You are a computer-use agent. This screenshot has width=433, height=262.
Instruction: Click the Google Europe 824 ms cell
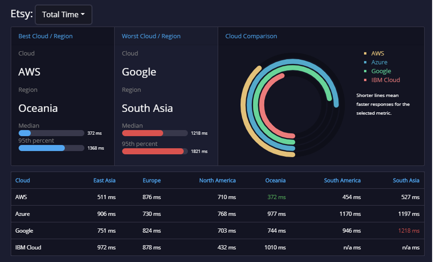[152, 231]
